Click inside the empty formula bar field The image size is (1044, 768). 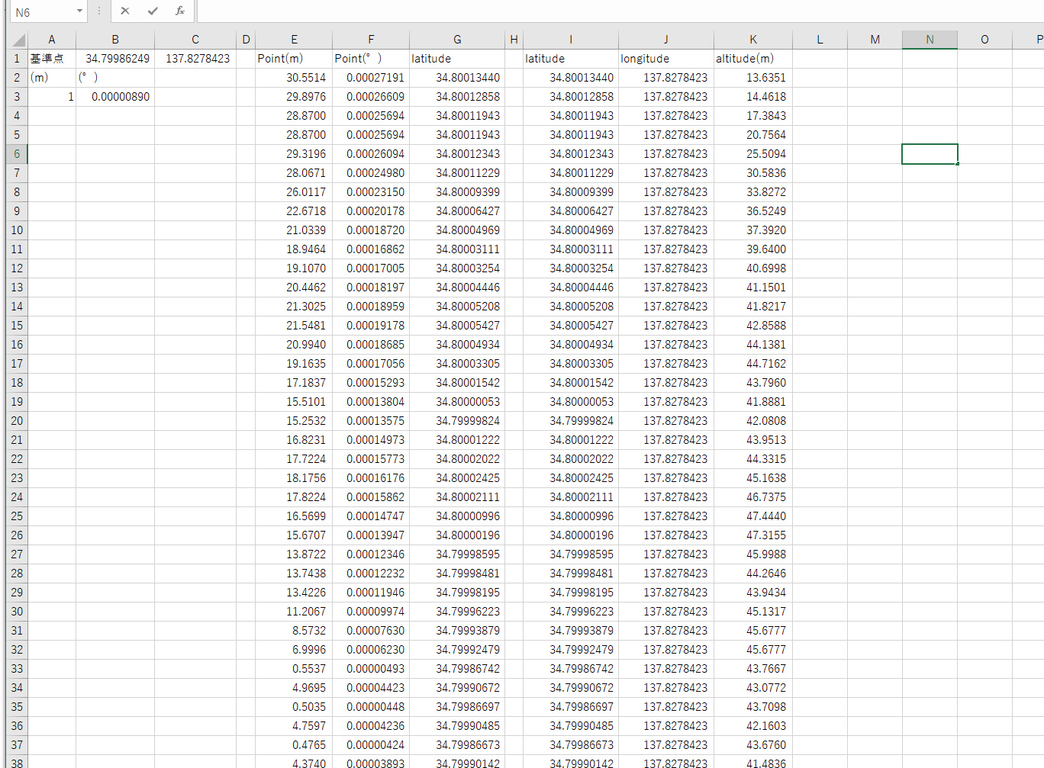(611, 11)
